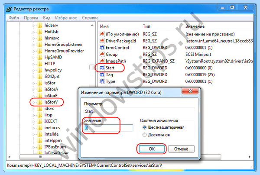This screenshot has height=175, width=260.
Task: Expand the hidserv tree node
Action: (34, 26)
